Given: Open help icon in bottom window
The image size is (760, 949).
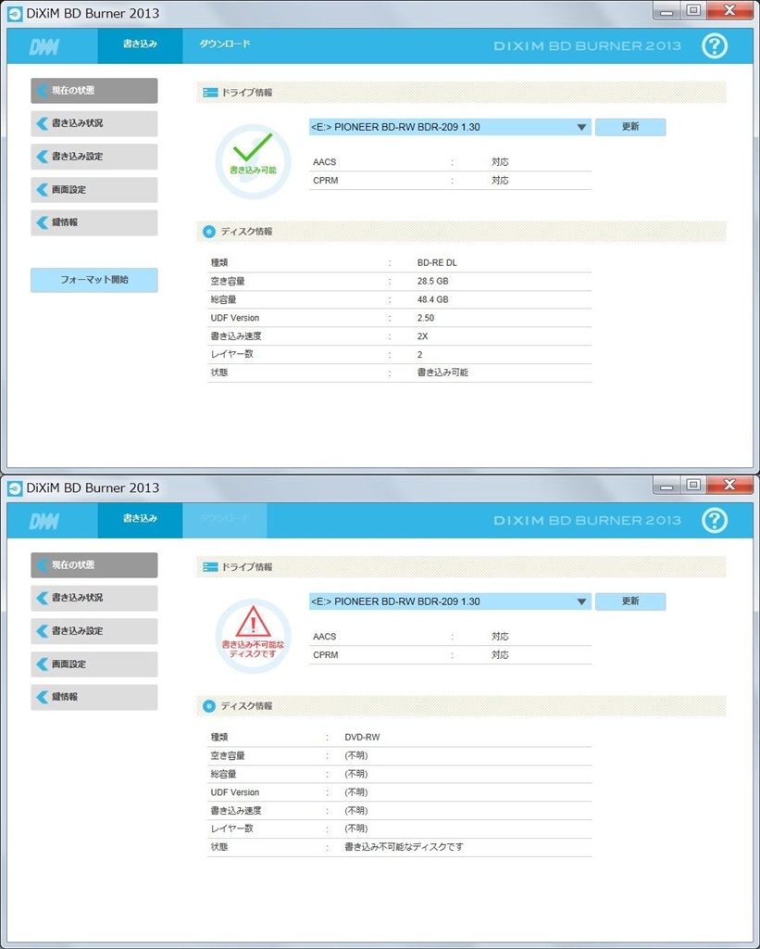Looking at the screenshot, I should point(714,521).
